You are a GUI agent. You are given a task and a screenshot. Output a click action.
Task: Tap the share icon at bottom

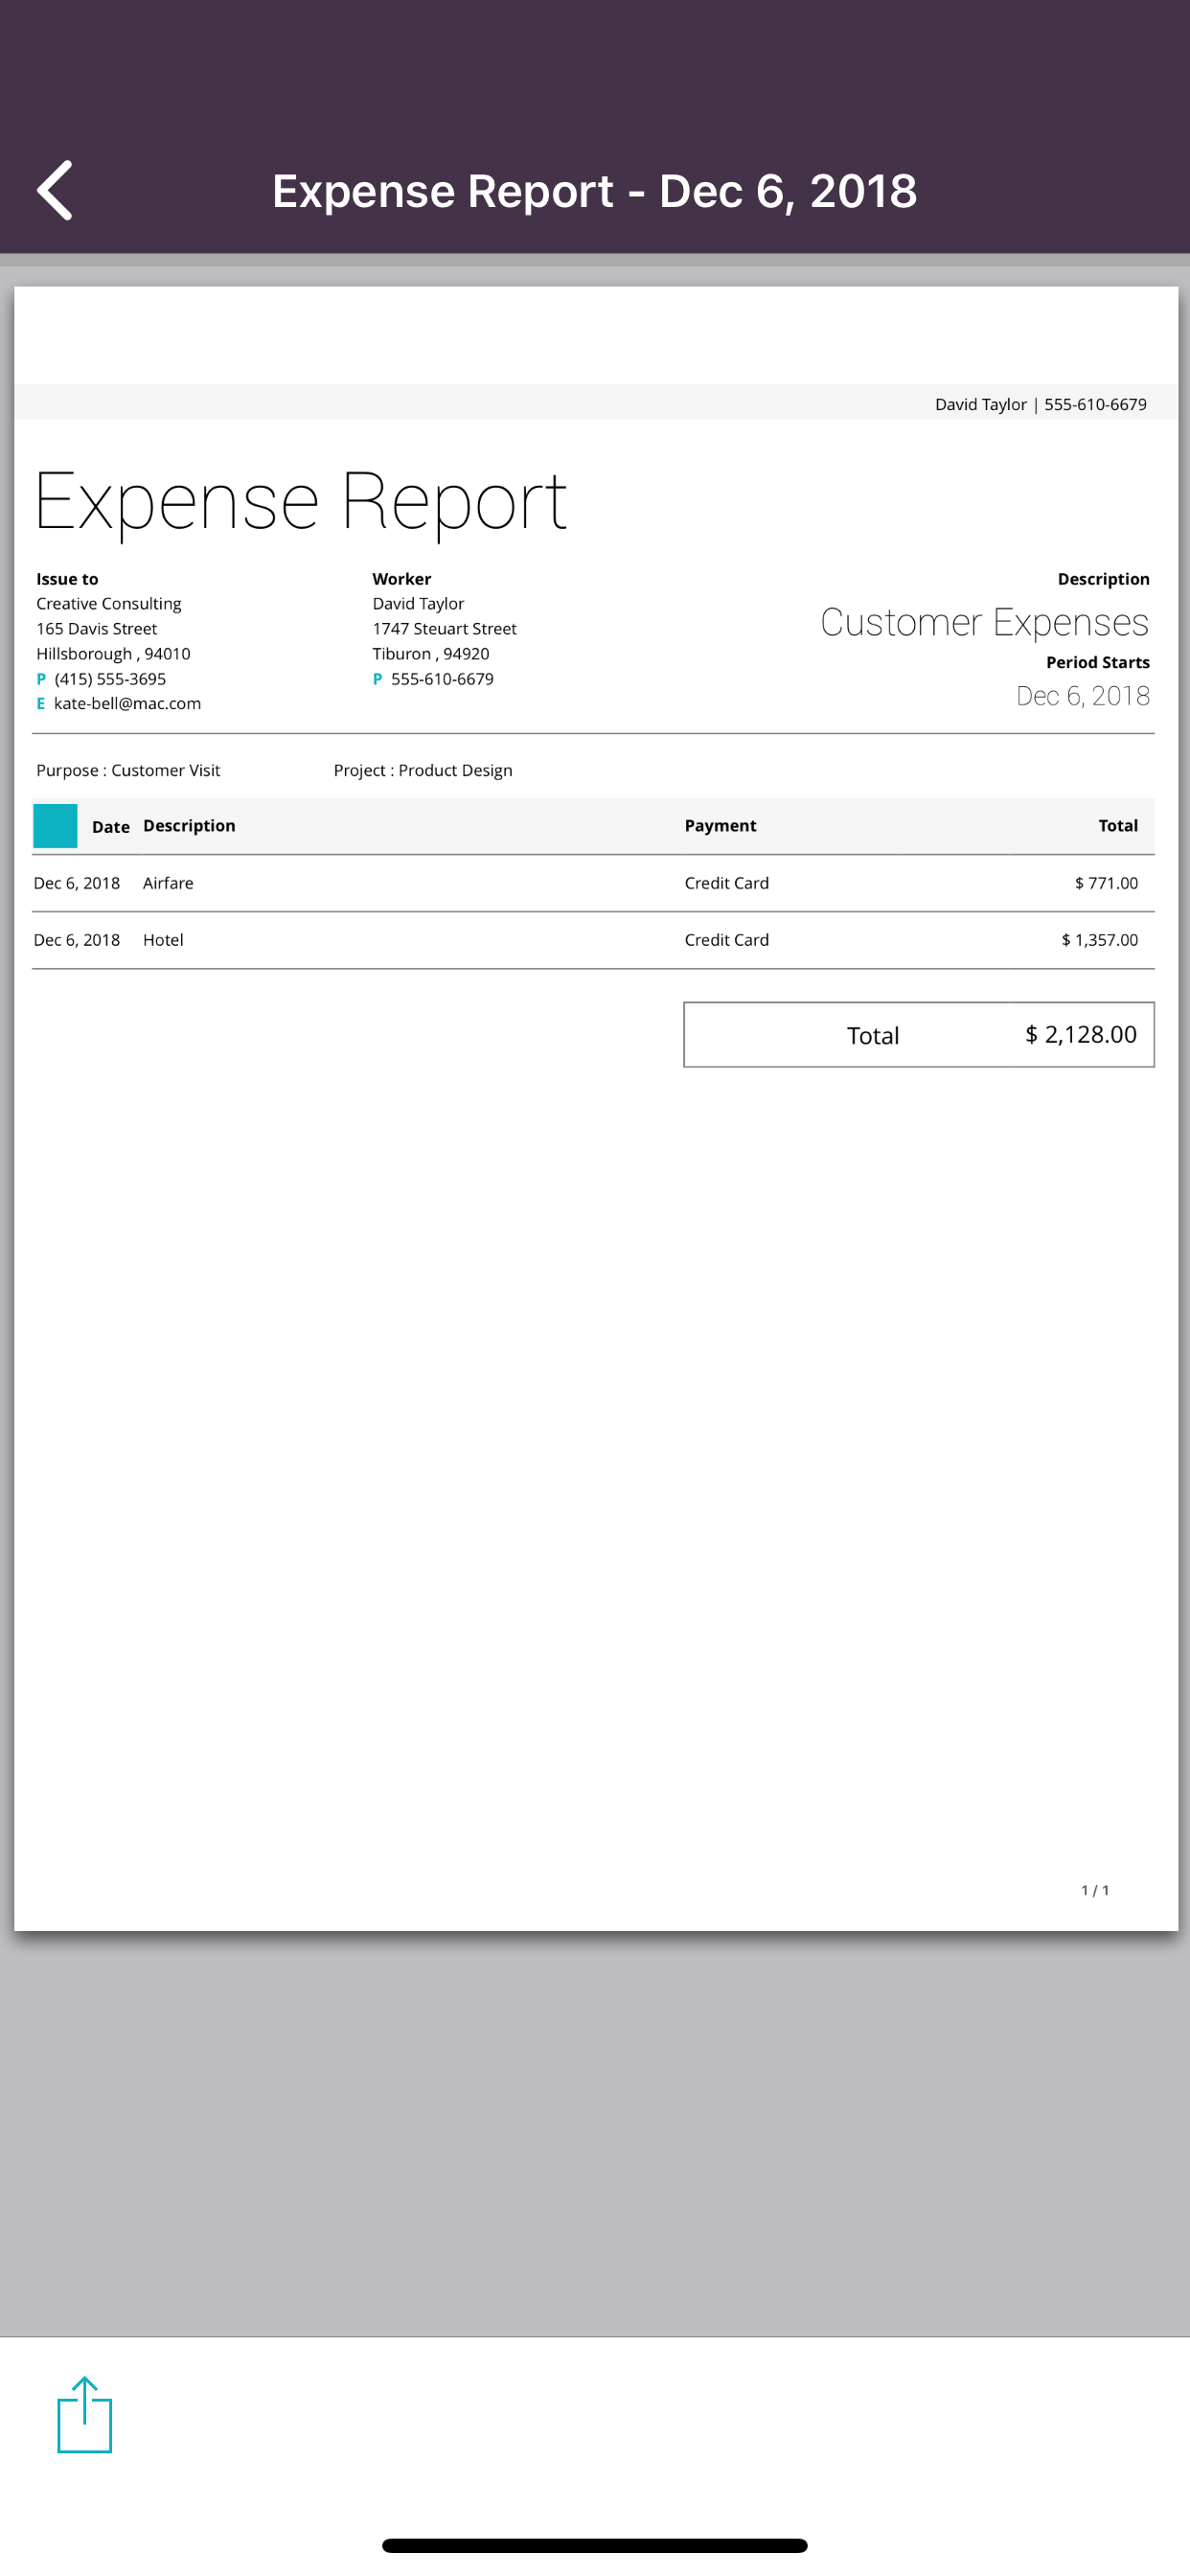(x=85, y=2415)
